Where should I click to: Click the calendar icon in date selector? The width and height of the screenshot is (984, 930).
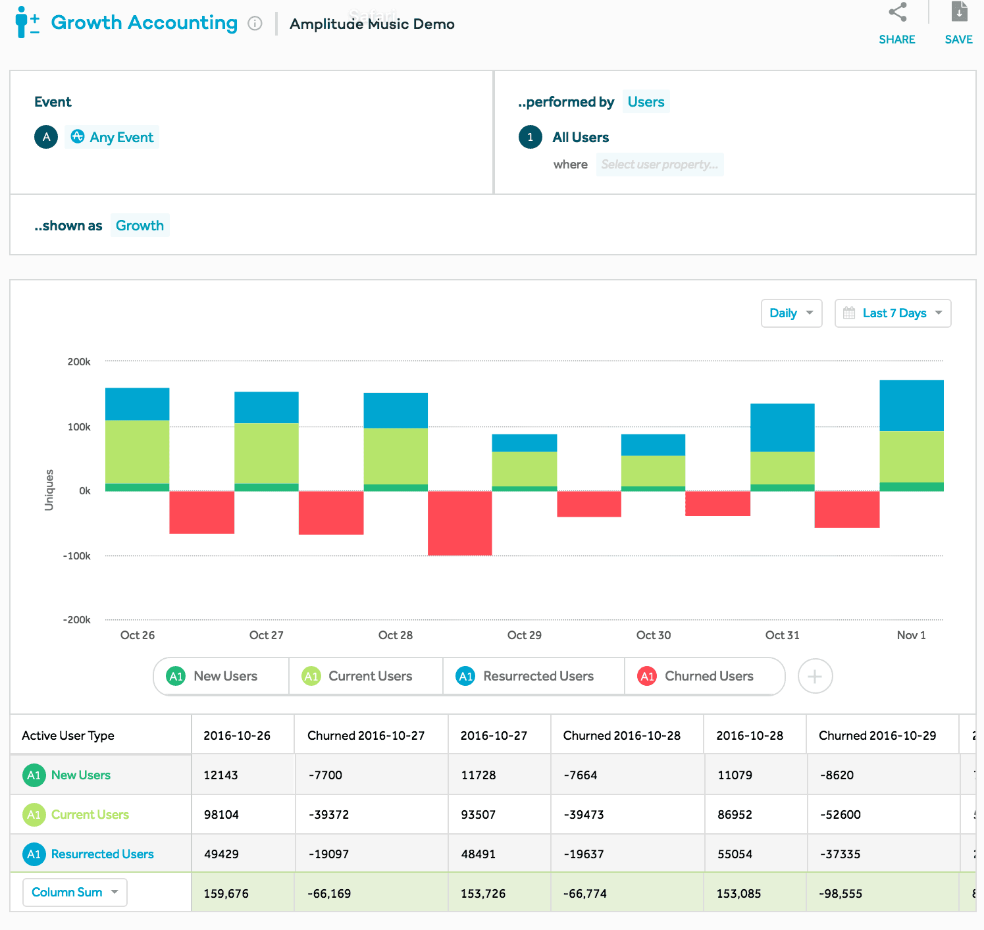[850, 313]
